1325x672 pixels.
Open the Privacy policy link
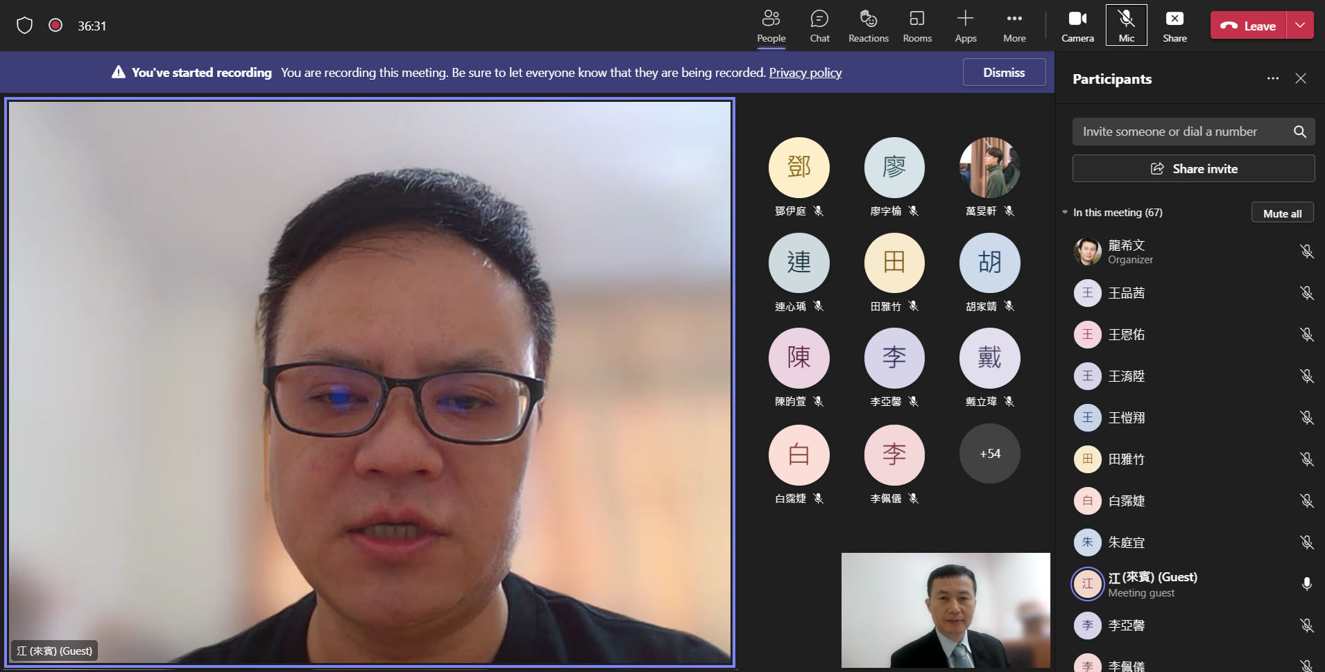click(805, 73)
